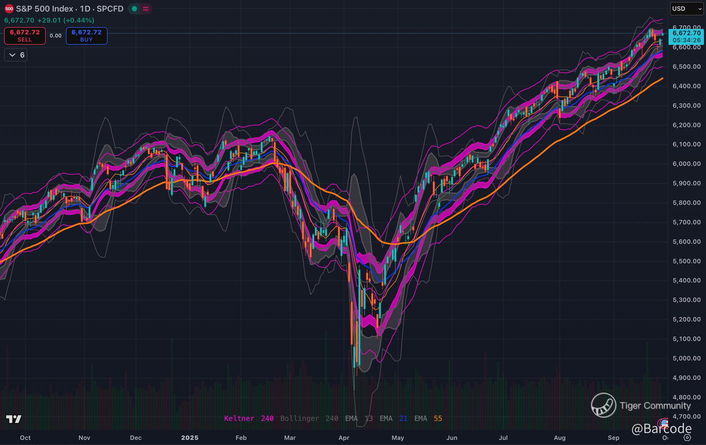706x445 pixels.
Task: Click the 0.00 spread value
Action: point(55,36)
